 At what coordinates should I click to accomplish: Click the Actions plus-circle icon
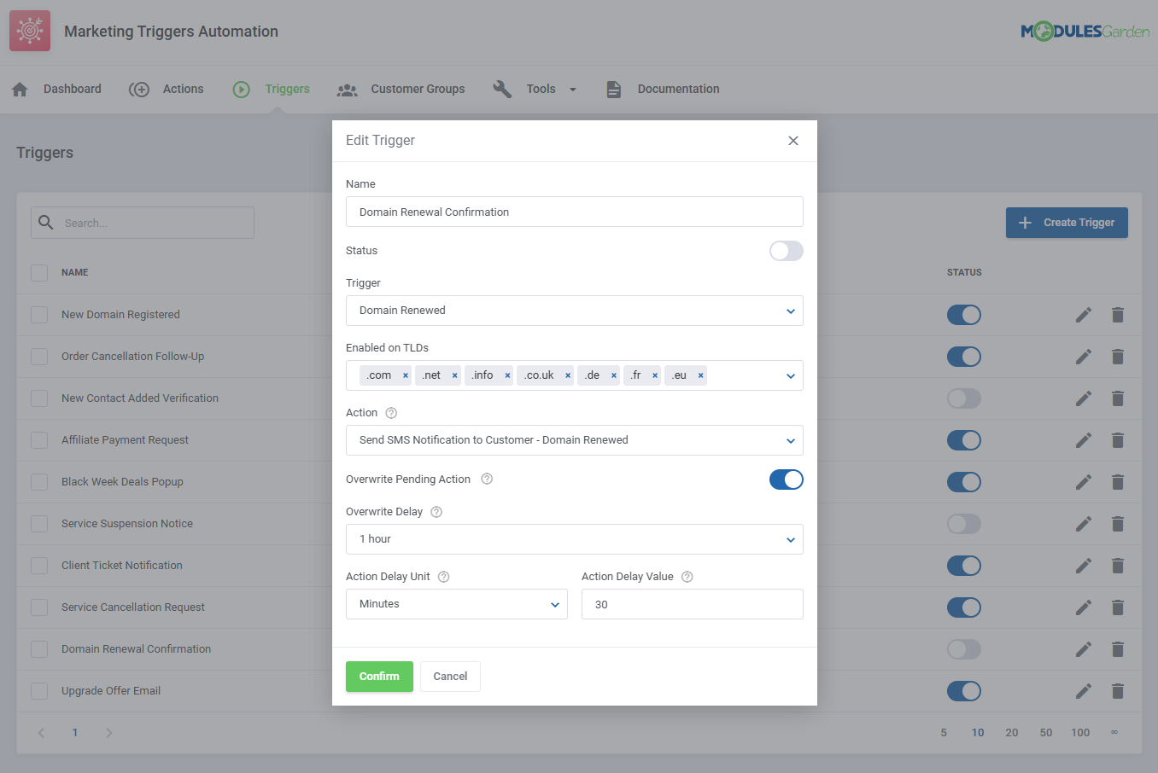point(139,88)
